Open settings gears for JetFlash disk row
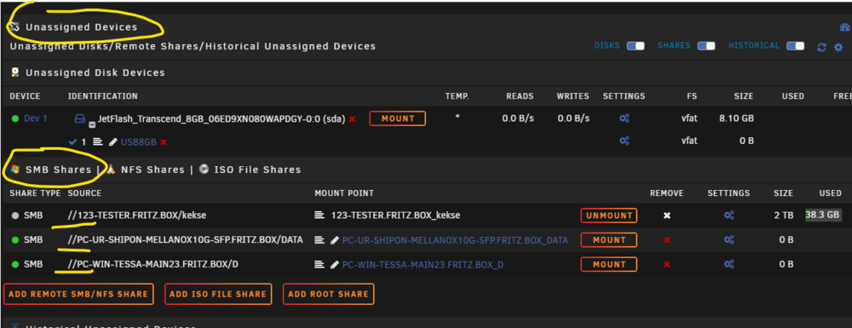Screen dimensions: 852x328 (x=625, y=118)
